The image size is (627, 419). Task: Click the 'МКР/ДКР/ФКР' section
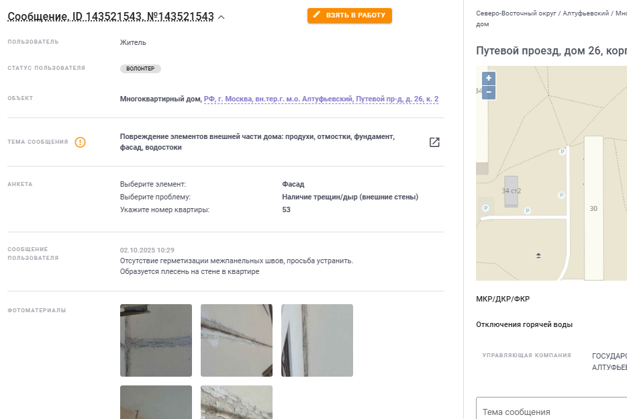(x=503, y=299)
